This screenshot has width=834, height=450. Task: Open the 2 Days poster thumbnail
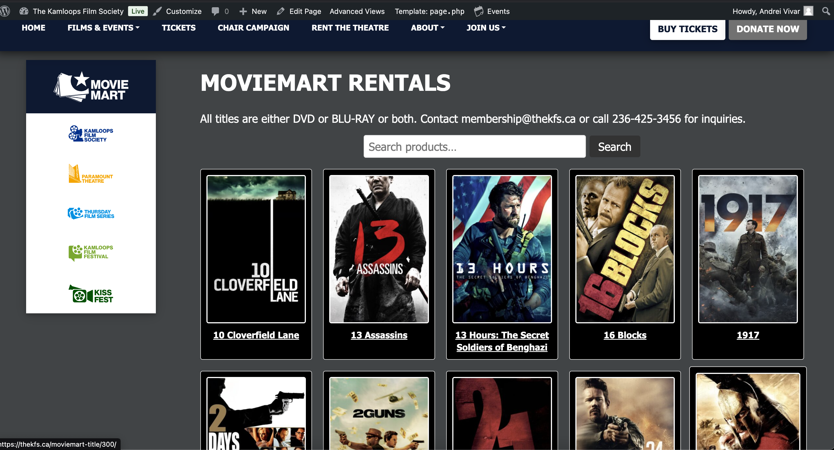tap(256, 414)
